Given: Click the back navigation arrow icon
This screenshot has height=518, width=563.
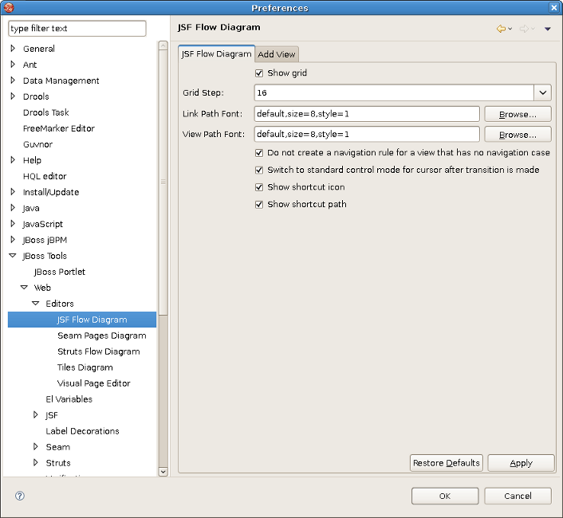Looking at the screenshot, I should tap(501, 29).
